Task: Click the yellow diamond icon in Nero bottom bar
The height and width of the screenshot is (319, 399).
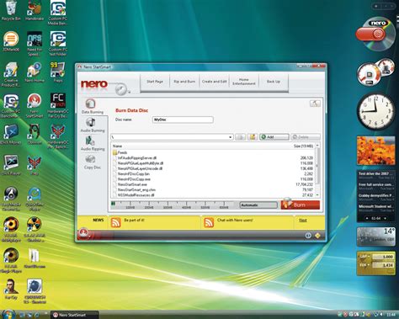Action: point(317,236)
